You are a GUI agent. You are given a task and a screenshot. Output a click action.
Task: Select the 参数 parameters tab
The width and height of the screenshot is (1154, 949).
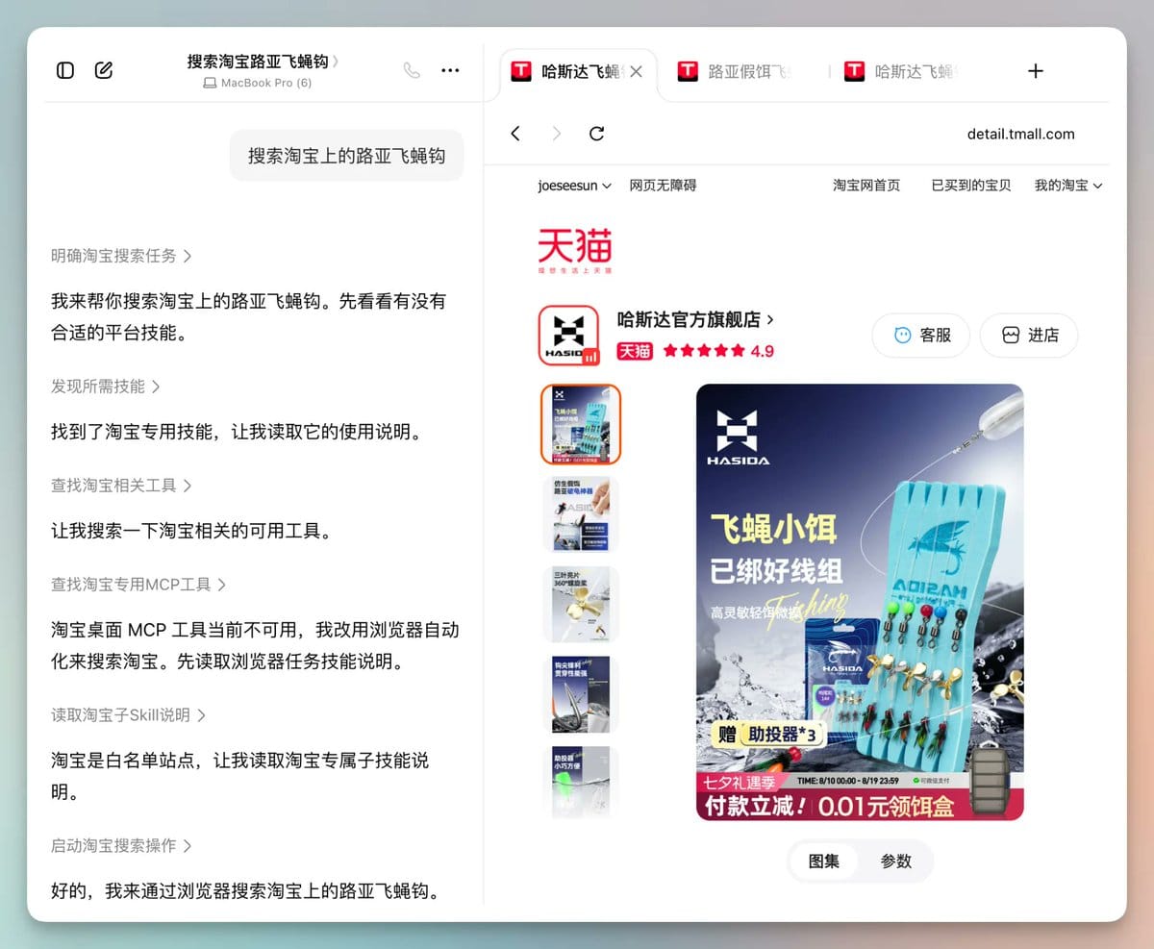tap(896, 862)
